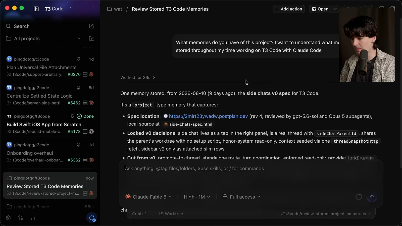Click the server icon on #6276 row
The image size is (402, 226).
click(x=85, y=74)
